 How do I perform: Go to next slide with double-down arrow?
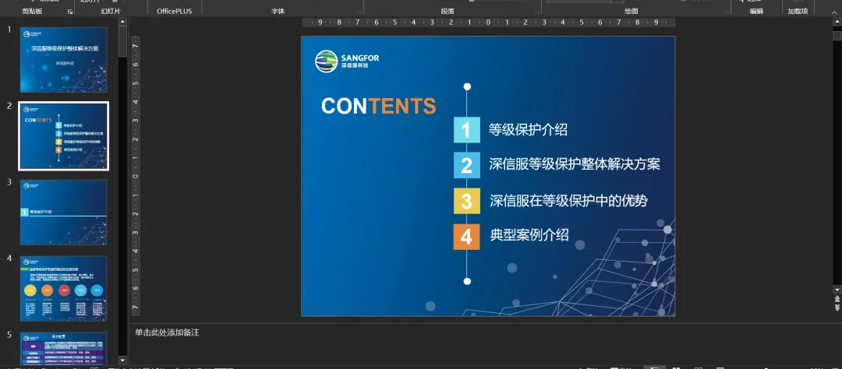click(x=837, y=307)
